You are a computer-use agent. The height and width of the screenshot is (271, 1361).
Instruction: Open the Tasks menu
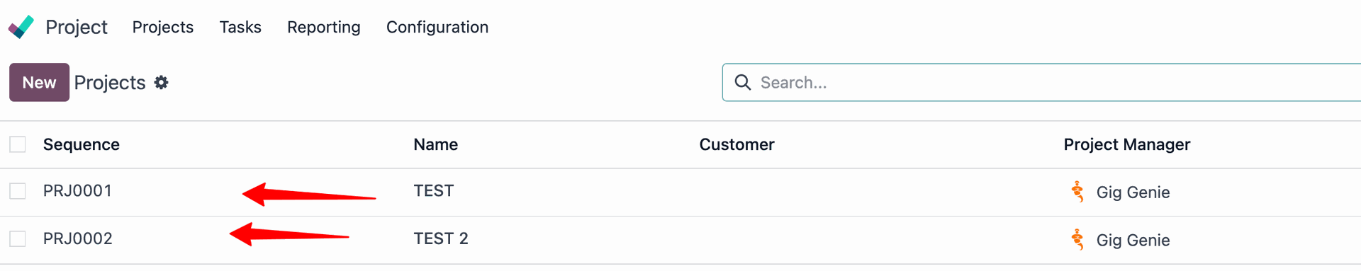coord(240,27)
